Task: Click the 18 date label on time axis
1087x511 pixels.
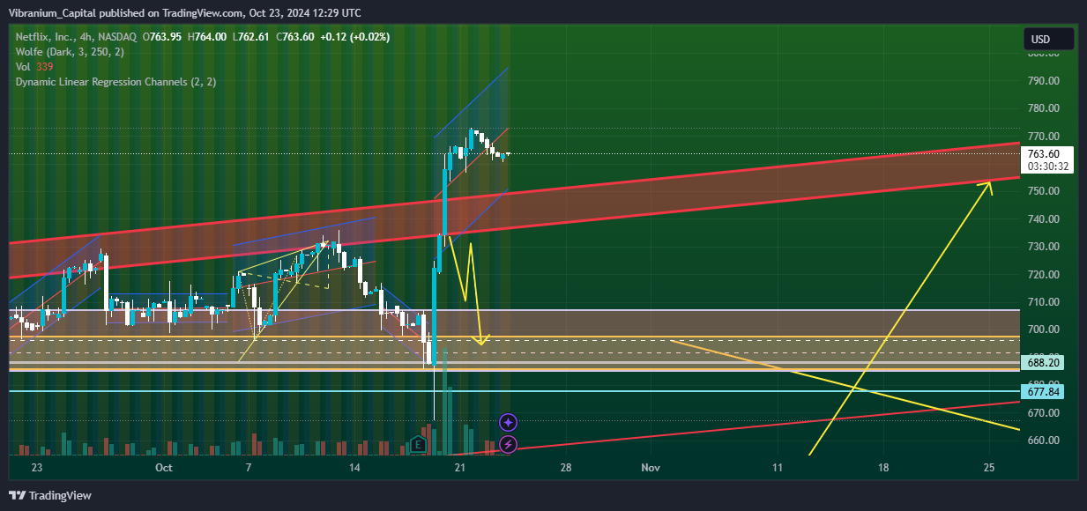Action: 883,467
